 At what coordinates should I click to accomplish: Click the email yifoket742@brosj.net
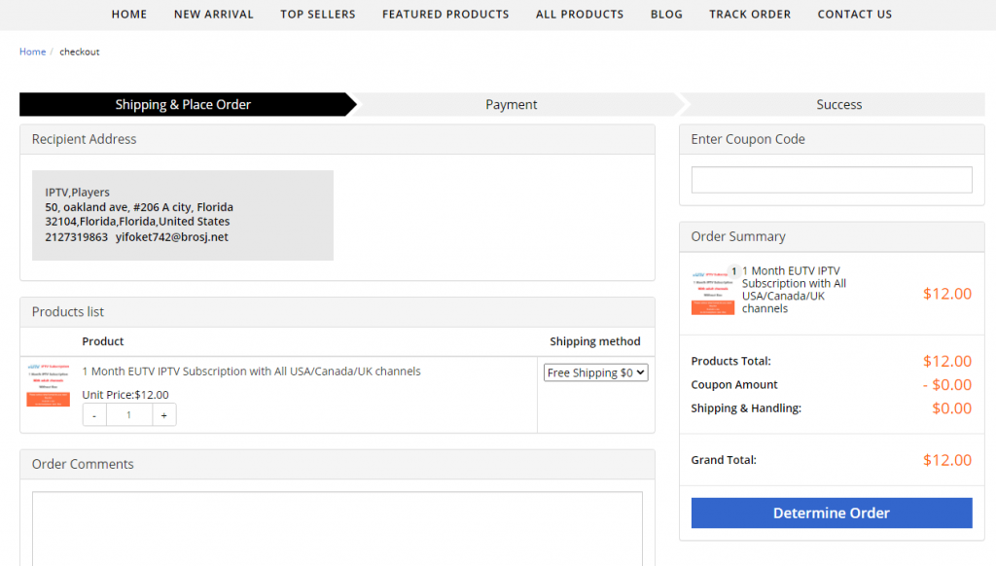171,237
